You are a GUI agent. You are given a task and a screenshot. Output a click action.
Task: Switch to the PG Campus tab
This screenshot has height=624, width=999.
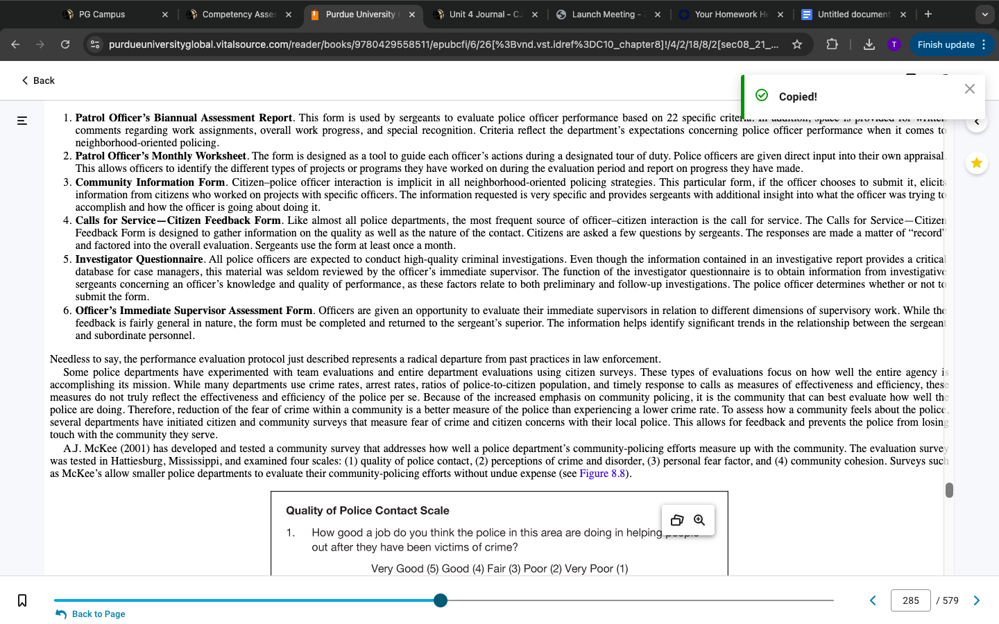click(102, 15)
